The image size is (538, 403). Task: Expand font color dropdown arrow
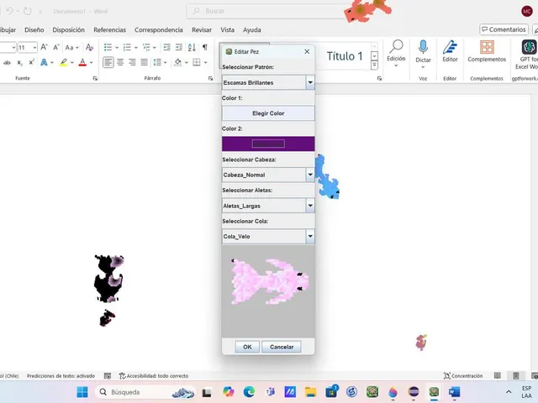click(92, 62)
